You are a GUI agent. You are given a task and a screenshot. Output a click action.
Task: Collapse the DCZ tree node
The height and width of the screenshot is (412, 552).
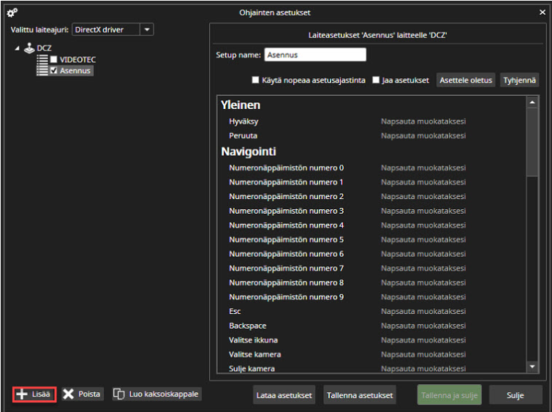(x=17, y=48)
